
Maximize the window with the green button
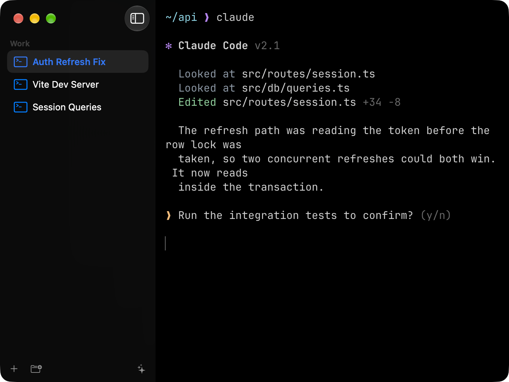point(51,18)
